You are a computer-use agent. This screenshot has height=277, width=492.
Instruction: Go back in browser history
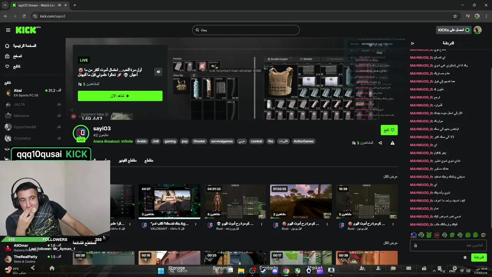(5, 16)
